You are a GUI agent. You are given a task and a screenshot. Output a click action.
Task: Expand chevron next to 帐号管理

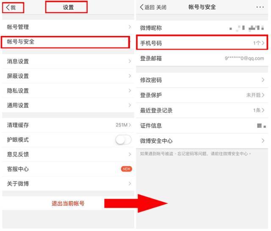(130, 27)
